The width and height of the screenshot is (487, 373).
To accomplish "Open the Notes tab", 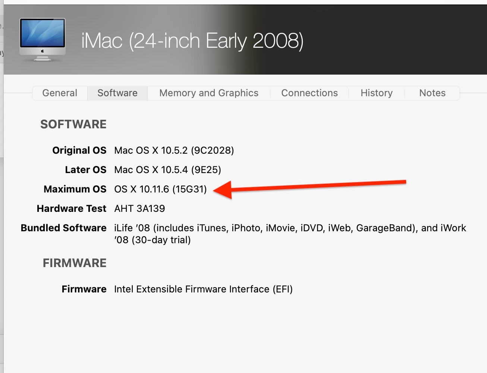I will (432, 93).
